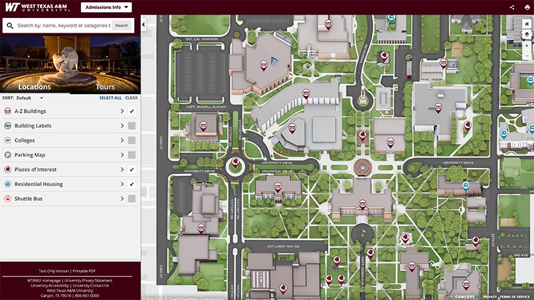Image resolution: width=534 pixels, height=300 pixels.
Task: Uncheck the A-Z Buildings checkbox
Action: coord(131,111)
